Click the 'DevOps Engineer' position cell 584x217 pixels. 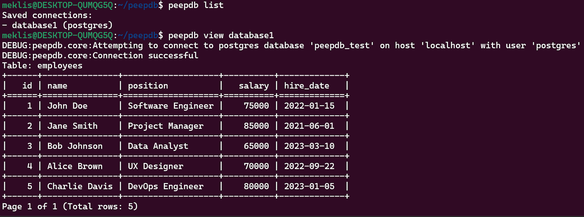click(165, 186)
